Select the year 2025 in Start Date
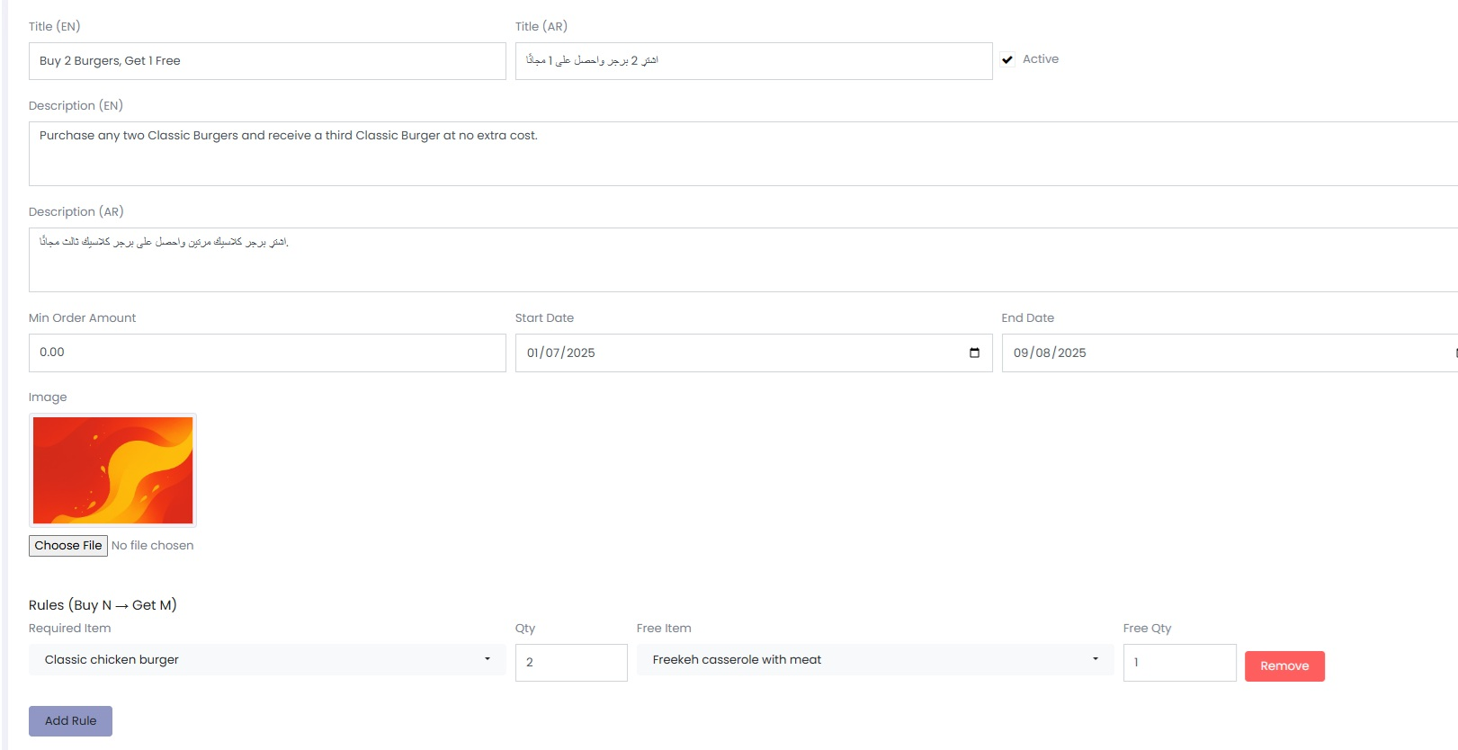The width and height of the screenshot is (1458, 750). [581, 353]
